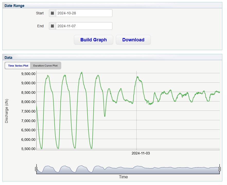Image resolution: width=227 pixels, height=185 pixels.
Task: Click the 2024-11-03 x-axis date label
Action: [x=141, y=153]
